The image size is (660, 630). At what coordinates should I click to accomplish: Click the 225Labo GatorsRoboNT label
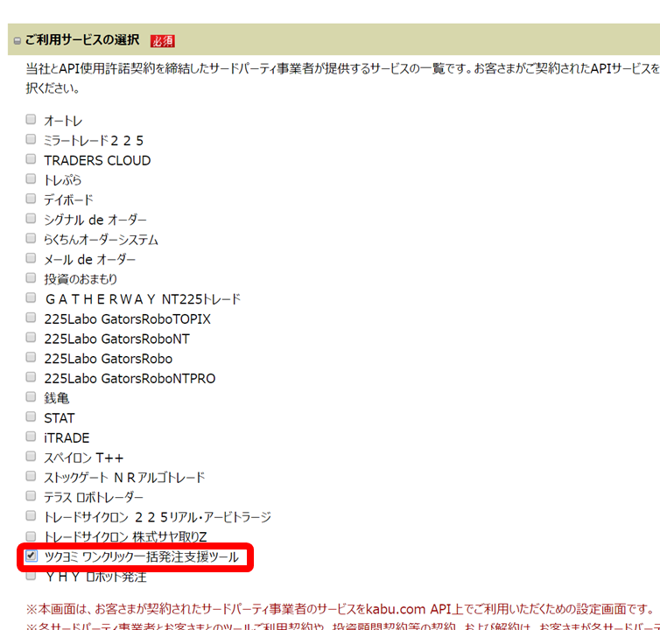pyautogui.click(x=117, y=339)
